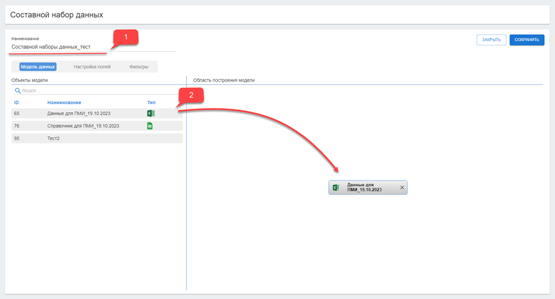Click the green spreadsheet icon in row 76
The width and height of the screenshot is (555, 299).
[150, 126]
